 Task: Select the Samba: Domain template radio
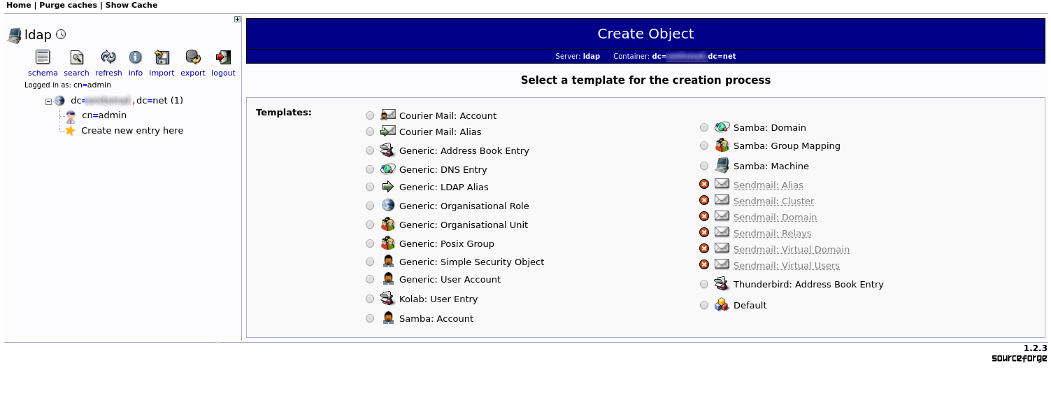[704, 127]
